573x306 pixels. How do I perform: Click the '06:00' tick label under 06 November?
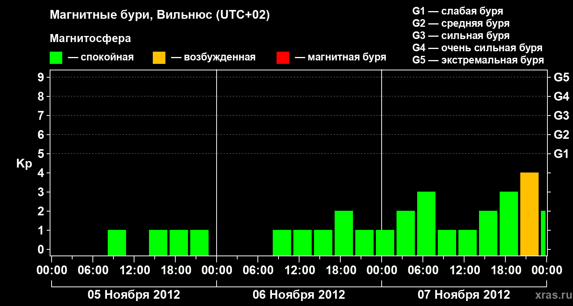tap(257, 270)
